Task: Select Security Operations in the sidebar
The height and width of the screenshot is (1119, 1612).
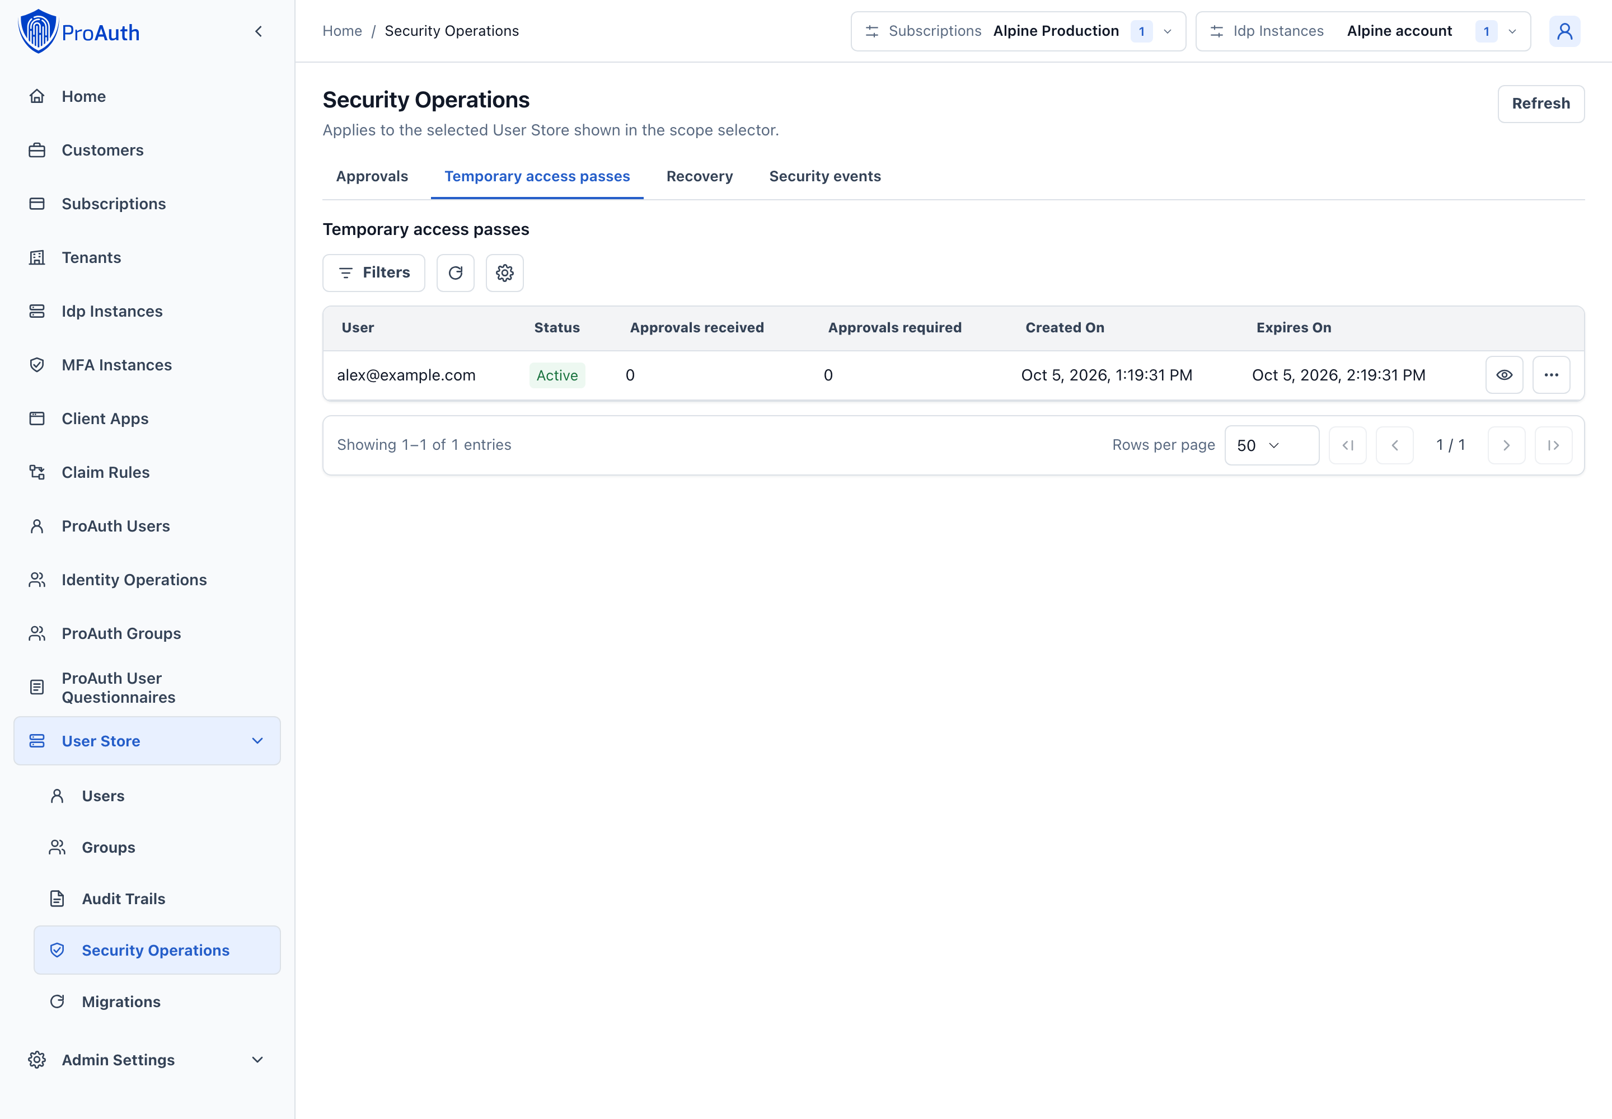Action: (x=157, y=950)
